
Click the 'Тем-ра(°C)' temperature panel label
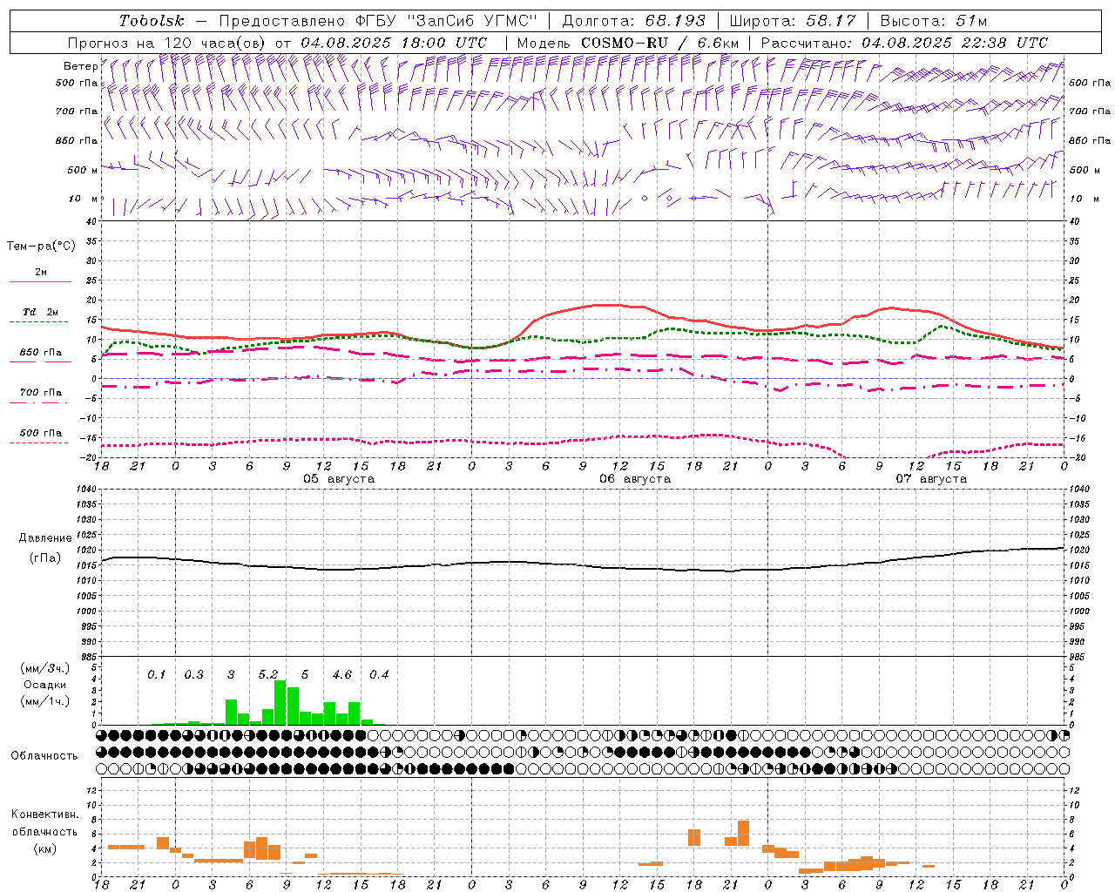41,246
